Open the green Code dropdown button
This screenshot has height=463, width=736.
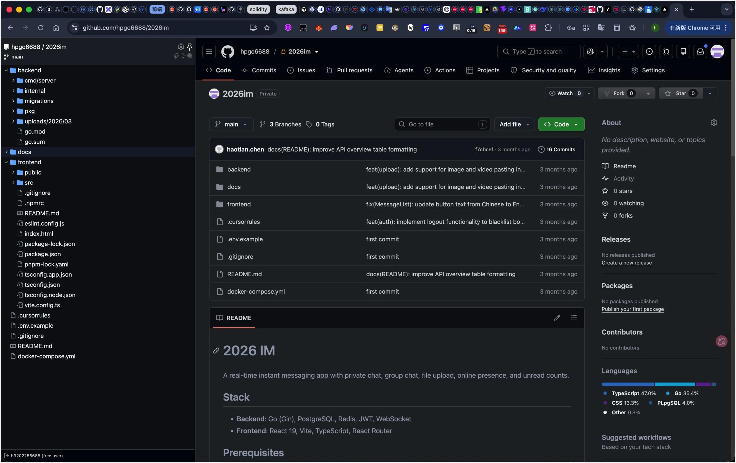coord(561,124)
